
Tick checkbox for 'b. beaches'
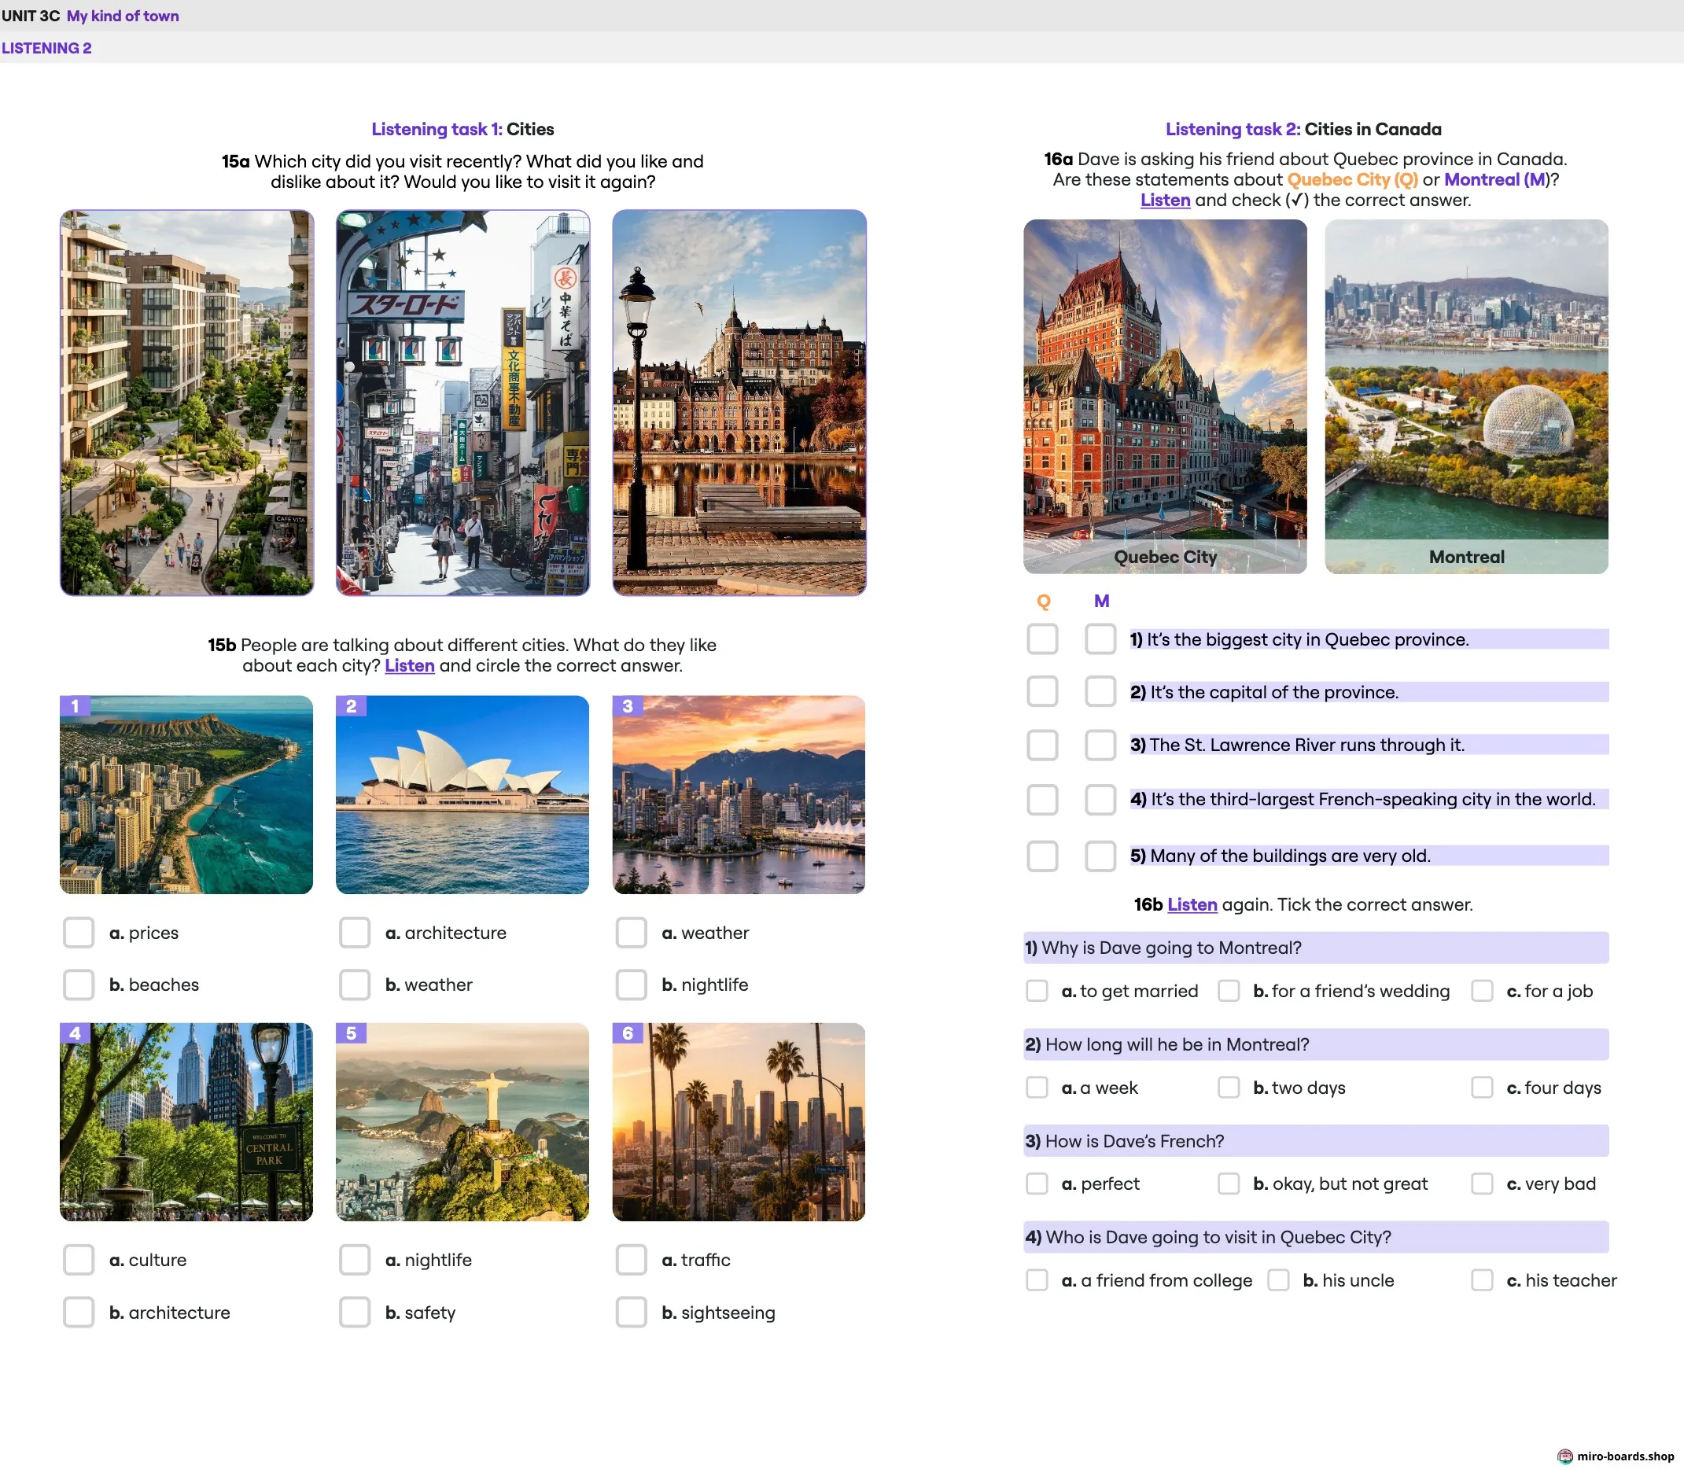pyautogui.click(x=79, y=985)
